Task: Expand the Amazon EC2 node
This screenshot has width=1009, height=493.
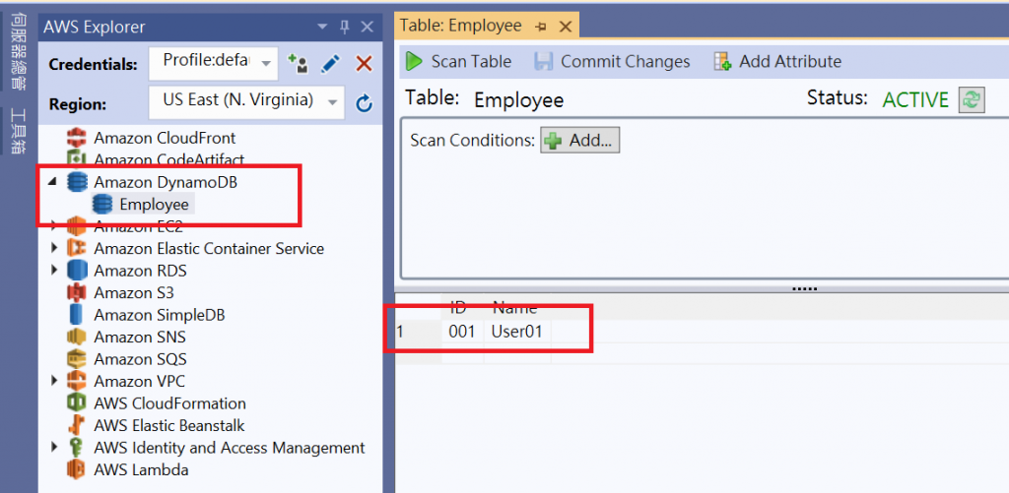Action: pos(54,225)
